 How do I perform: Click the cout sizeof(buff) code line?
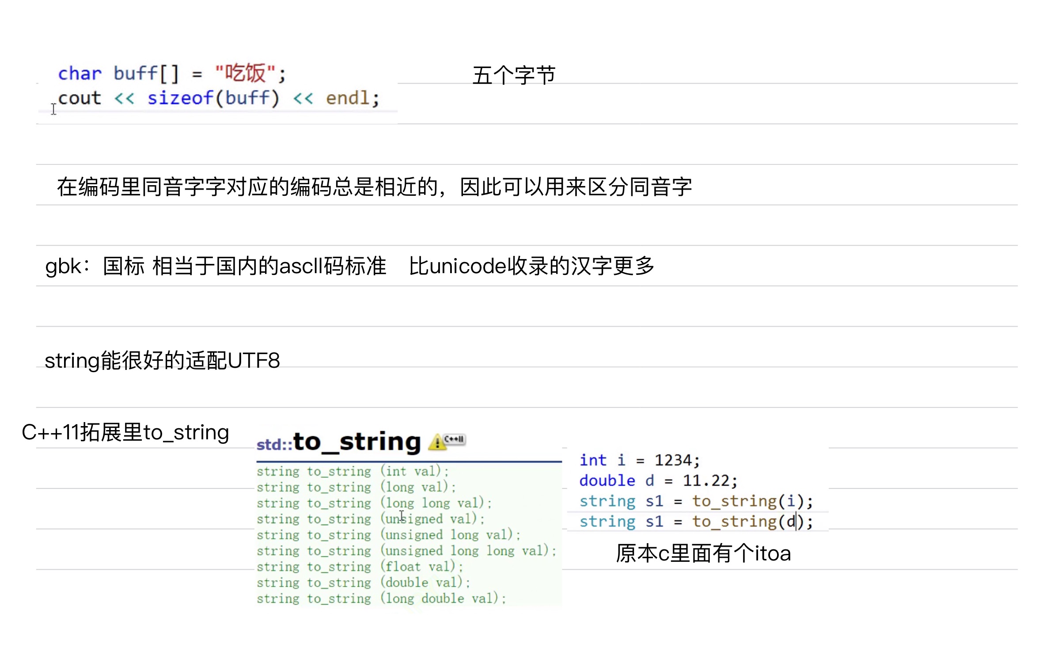pos(218,98)
